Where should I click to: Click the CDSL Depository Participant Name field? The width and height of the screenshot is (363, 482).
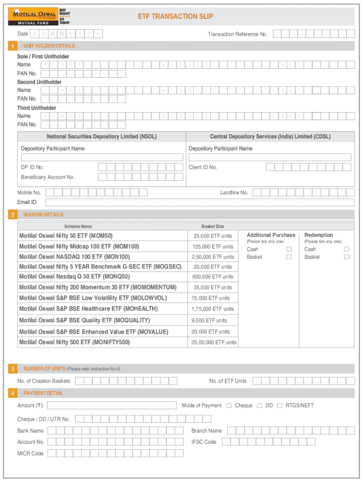pos(270,157)
